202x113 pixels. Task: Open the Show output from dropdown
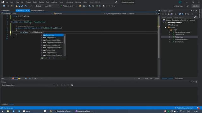(x=35, y=85)
